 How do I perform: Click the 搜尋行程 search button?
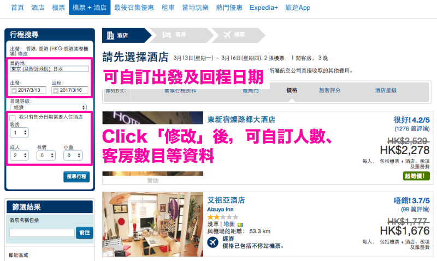click(x=76, y=176)
